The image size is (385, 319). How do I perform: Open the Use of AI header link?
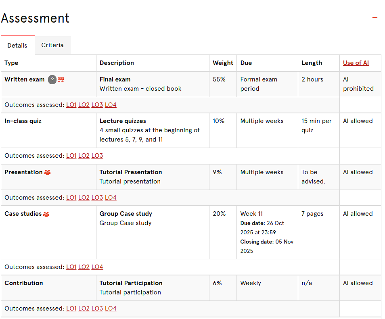356,63
